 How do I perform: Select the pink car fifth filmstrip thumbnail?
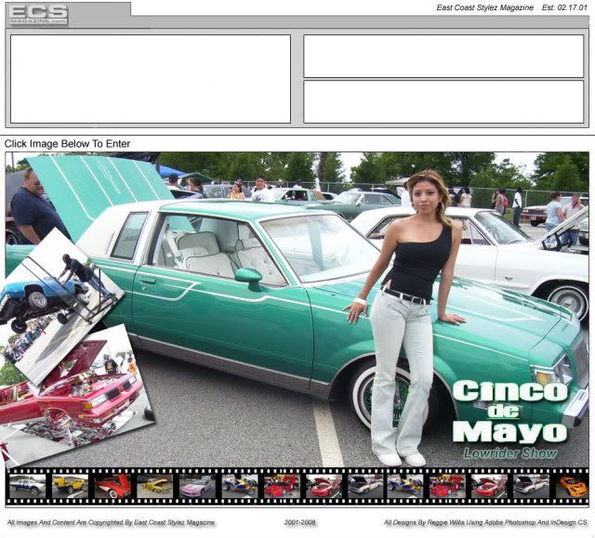(x=197, y=486)
